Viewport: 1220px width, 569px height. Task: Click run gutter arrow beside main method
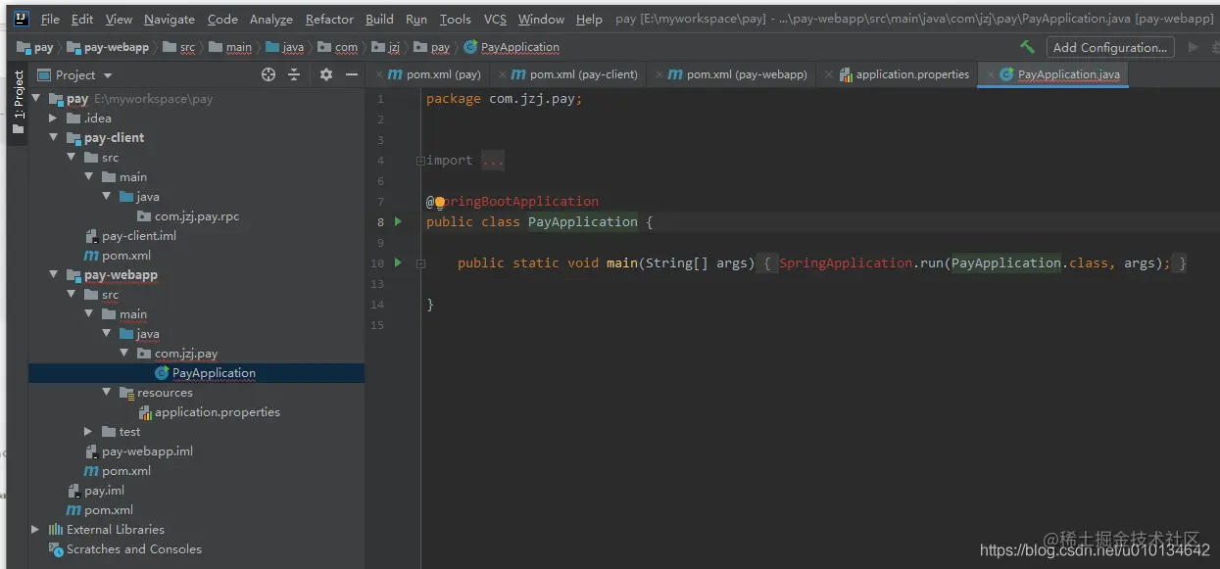coord(398,262)
